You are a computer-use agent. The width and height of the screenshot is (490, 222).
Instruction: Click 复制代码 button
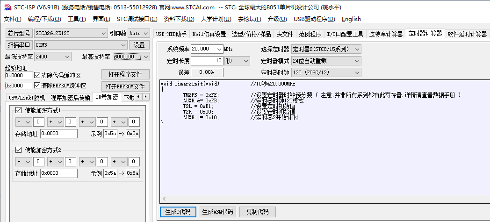(x=258, y=212)
